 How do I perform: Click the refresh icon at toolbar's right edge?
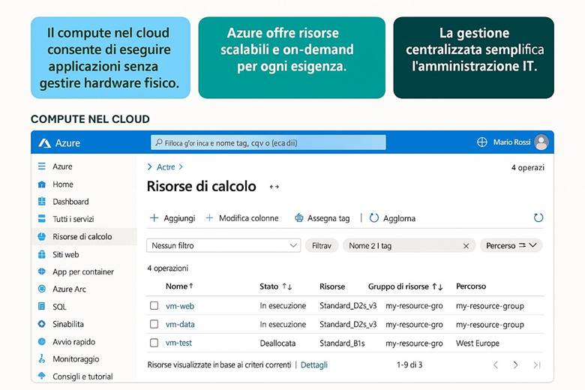coord(538,217)
